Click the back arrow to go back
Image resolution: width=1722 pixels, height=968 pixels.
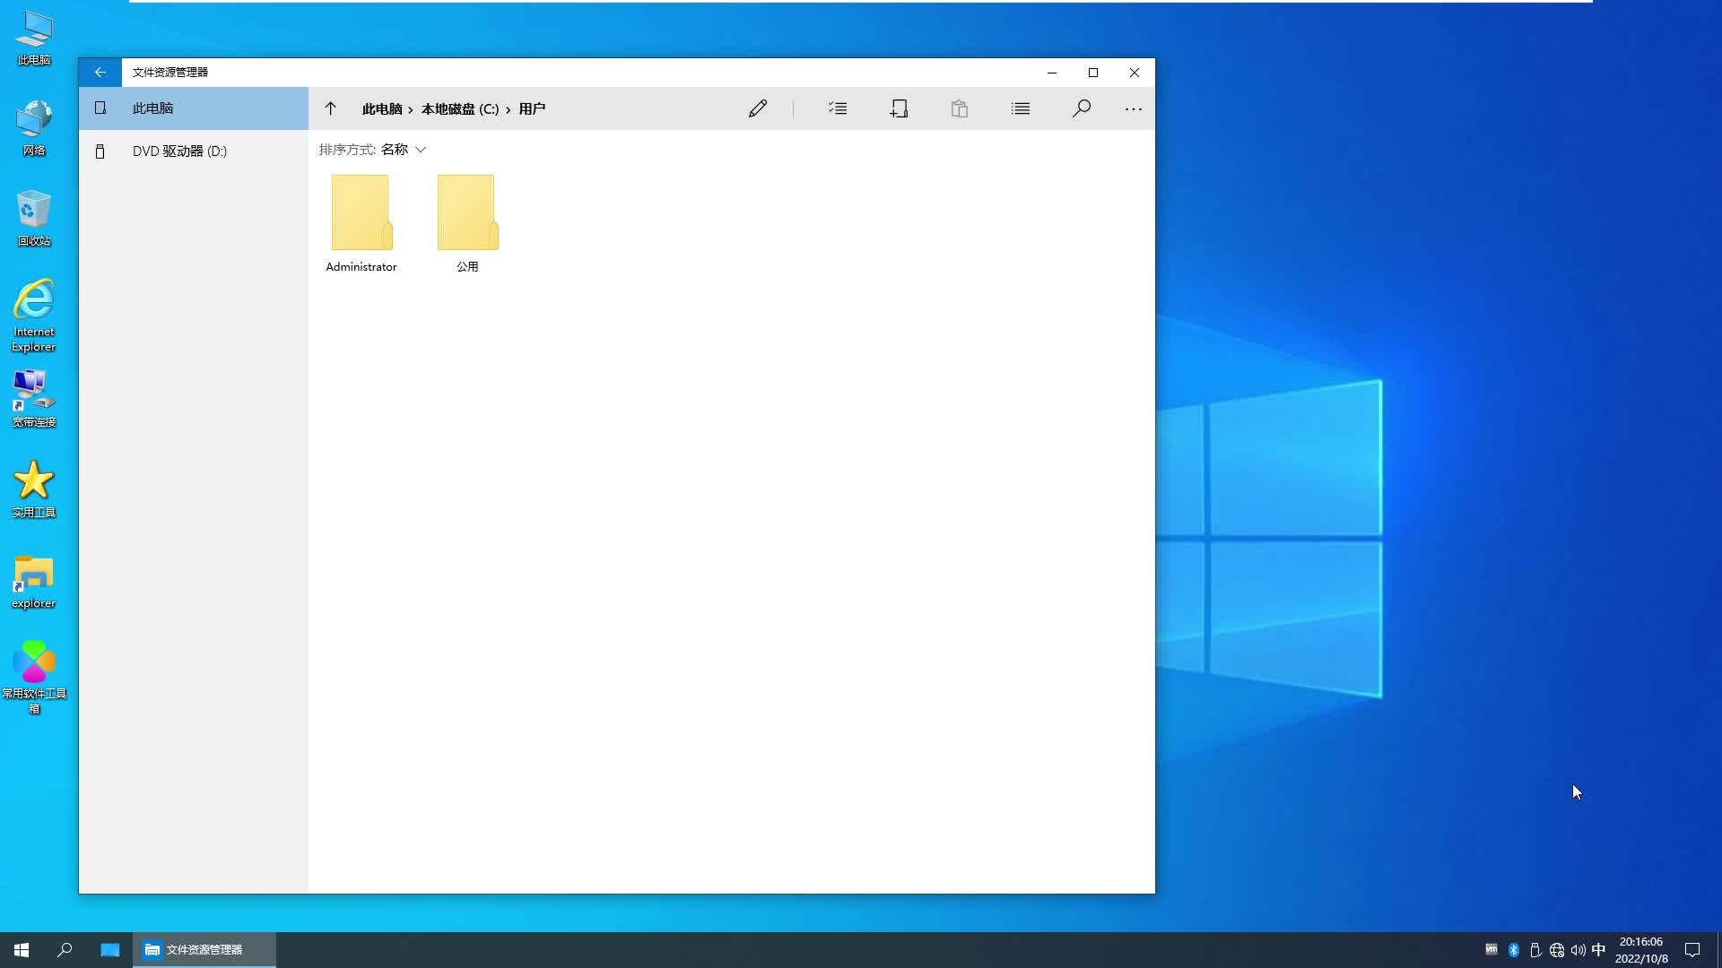pos(100,73)
